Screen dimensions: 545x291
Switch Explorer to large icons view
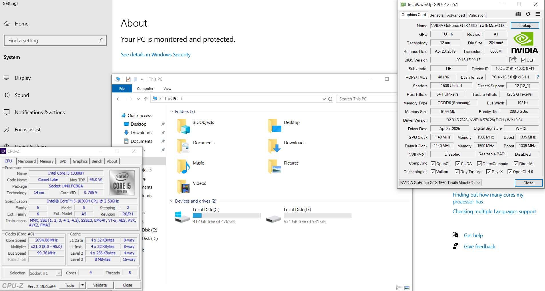coord(407,288)
